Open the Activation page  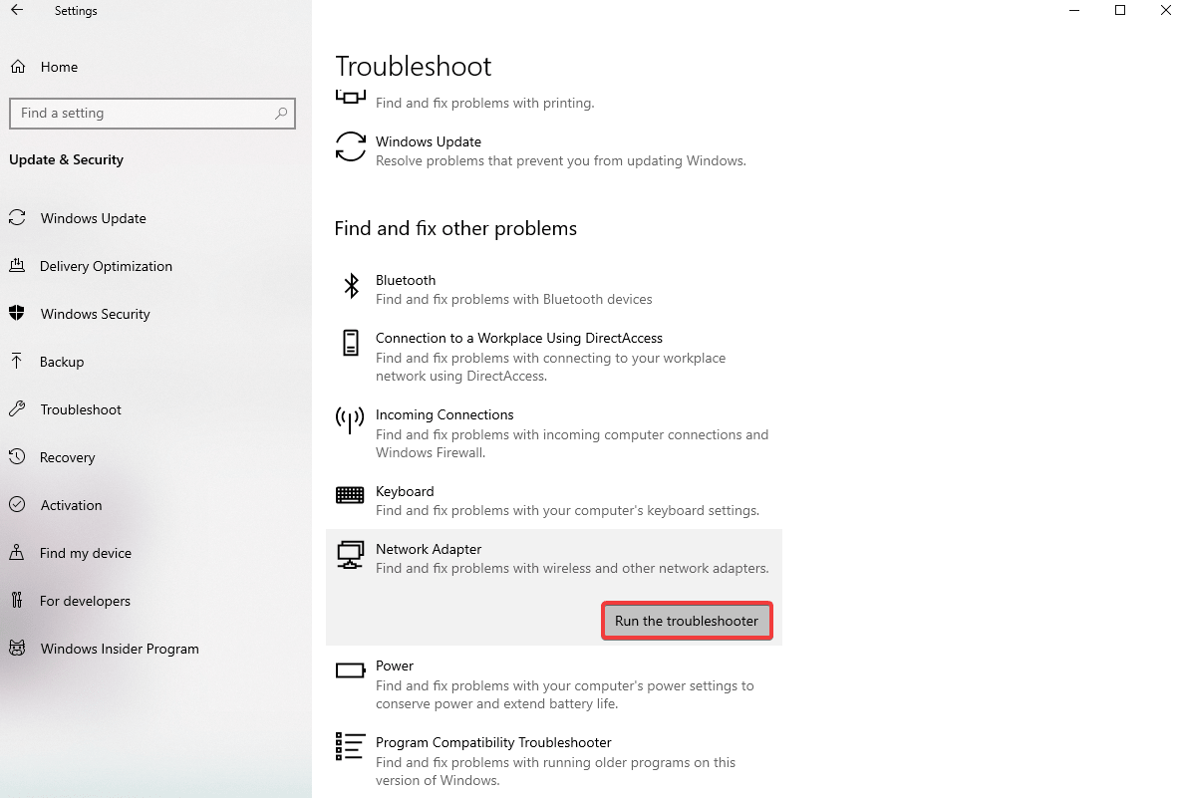pyautogui.click(x=71, y=505)
